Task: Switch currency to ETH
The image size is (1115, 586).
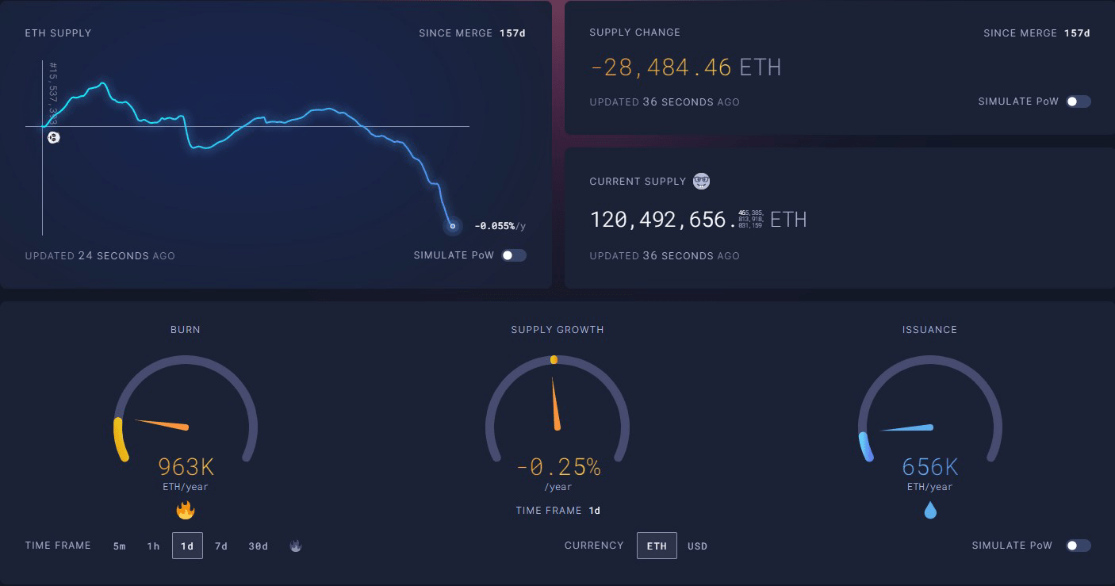Action: coord(657,546)
